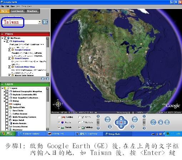Click the Stop Tour button under Places
Screen dimensions: 182x160
tap(47, 79)
